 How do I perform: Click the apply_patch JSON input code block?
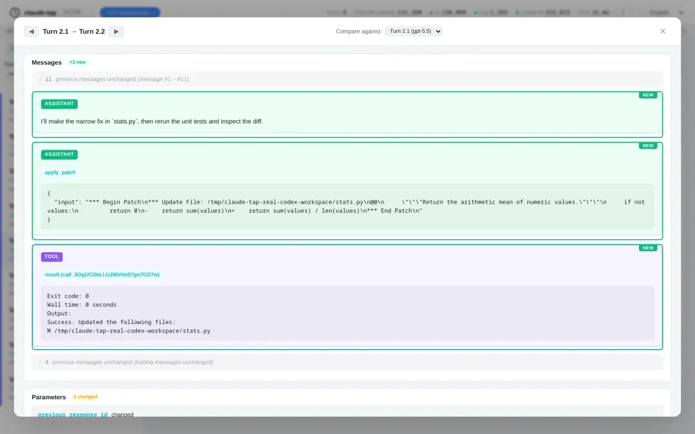pos(347,206)
